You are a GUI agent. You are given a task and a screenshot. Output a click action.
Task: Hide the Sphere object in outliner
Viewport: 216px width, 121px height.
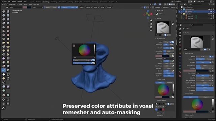pyautogui.click(x=211, y=12)
